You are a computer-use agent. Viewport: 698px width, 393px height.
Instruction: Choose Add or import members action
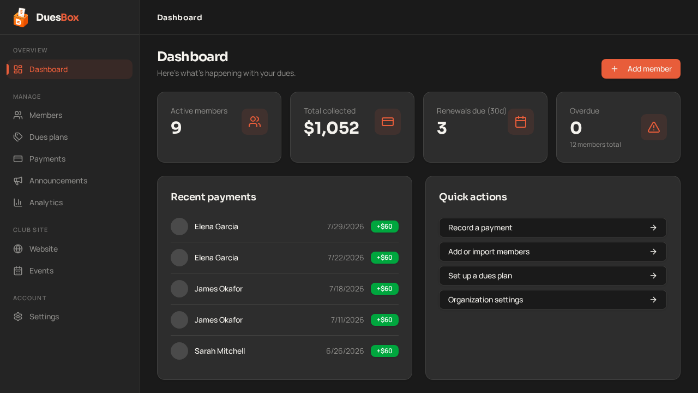[553, 252]
